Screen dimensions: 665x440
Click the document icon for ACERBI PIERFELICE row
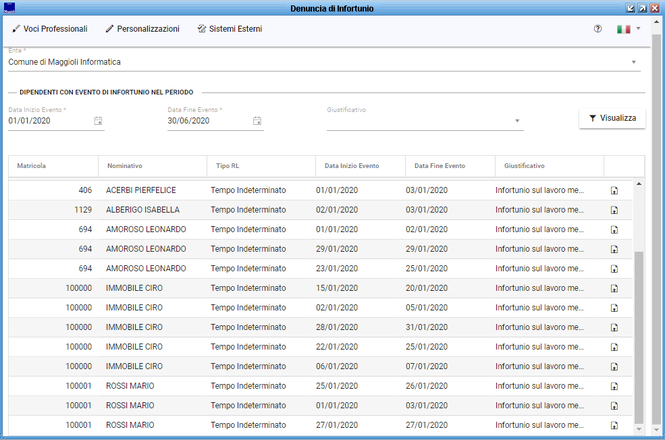(x=614, y=190)
